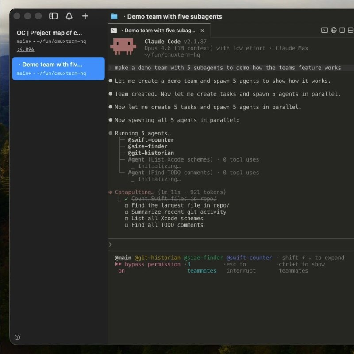
Task: Check Summarize recent git activity box
Action: (x=127, y=212)
